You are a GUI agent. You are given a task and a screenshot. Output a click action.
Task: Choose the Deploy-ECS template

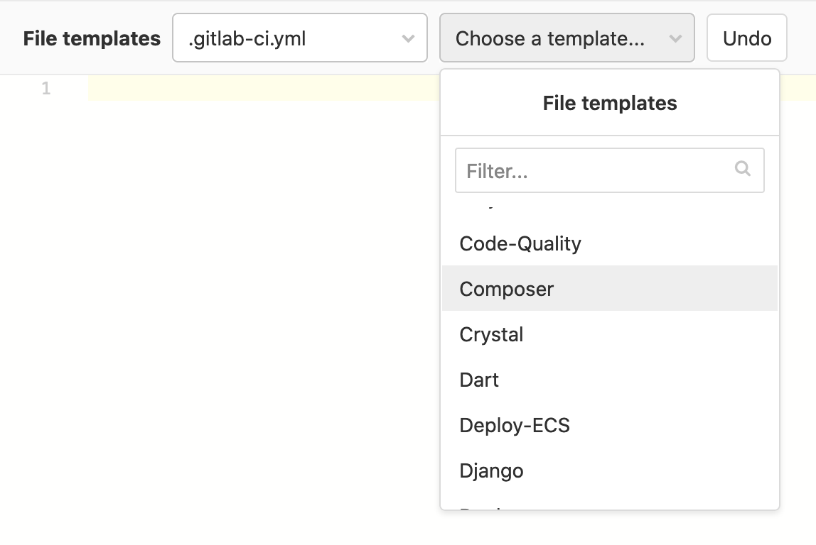click(515, 425)
